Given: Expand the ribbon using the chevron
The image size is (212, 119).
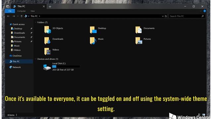Looking at the screenshot, I should pos(201,11).
